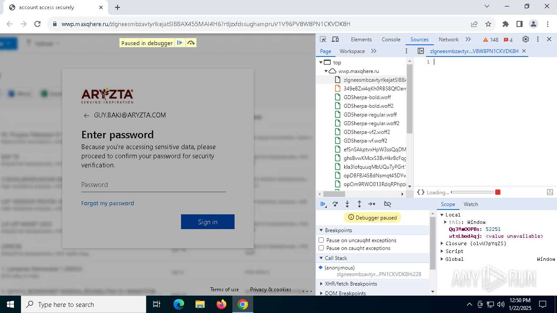Toggle the device toolbar icon
This screenshot has height=313, width=557.
point(335,39)
